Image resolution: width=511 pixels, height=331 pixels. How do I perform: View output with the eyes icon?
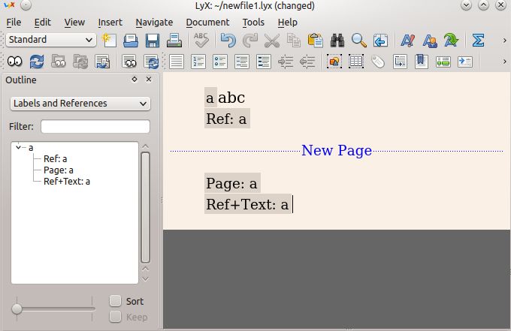click(15, 62)
